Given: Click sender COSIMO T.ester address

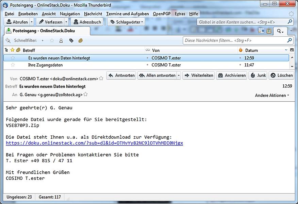Looking at the screenshot, I should 59,79.
